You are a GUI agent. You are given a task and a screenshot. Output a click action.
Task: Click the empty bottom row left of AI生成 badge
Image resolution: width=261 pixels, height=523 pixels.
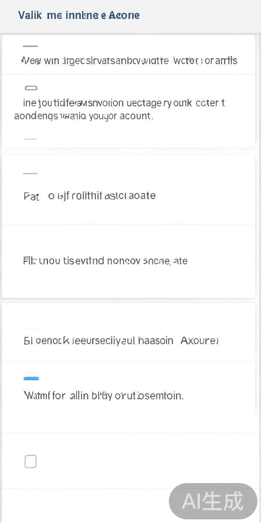(x=83, y=506)
